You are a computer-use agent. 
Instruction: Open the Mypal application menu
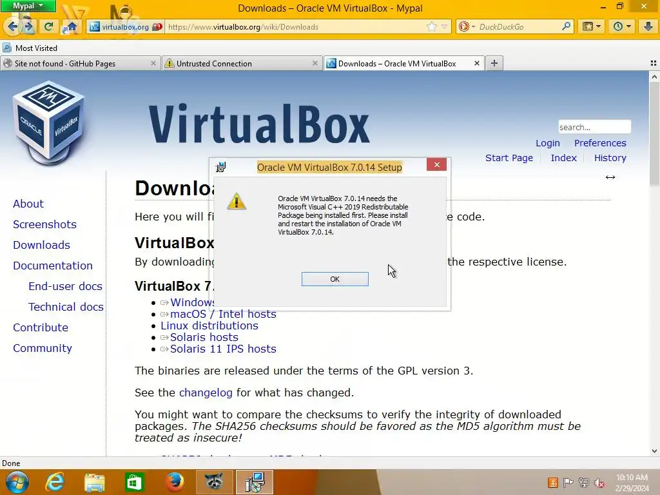coord(28,6)
